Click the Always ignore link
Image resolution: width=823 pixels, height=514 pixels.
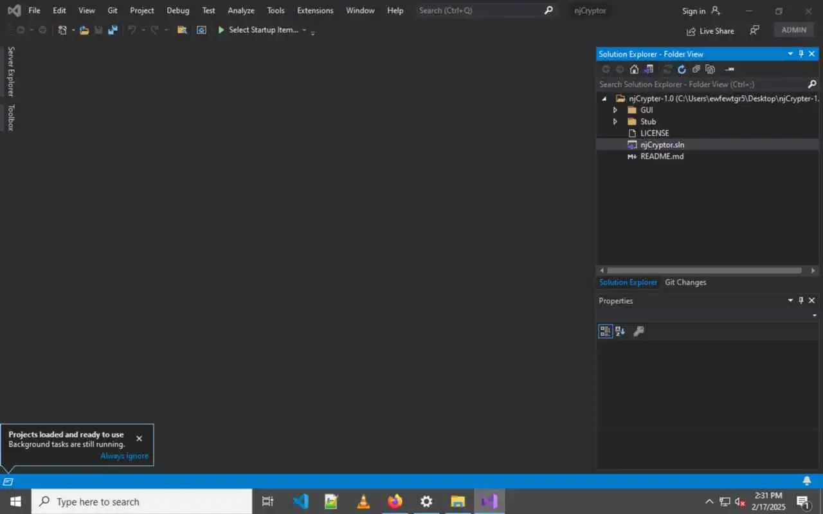tap(125, 456)
